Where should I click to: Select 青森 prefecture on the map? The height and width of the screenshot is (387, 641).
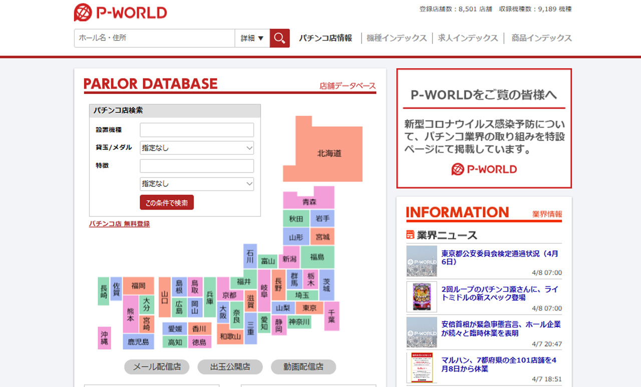[309, 201]
